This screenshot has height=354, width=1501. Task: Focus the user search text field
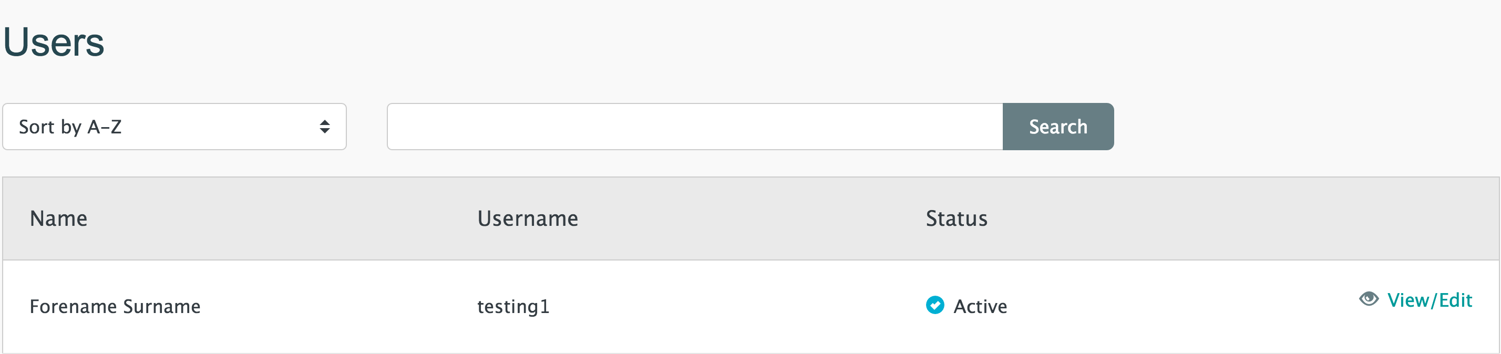(x=695, y=127)
